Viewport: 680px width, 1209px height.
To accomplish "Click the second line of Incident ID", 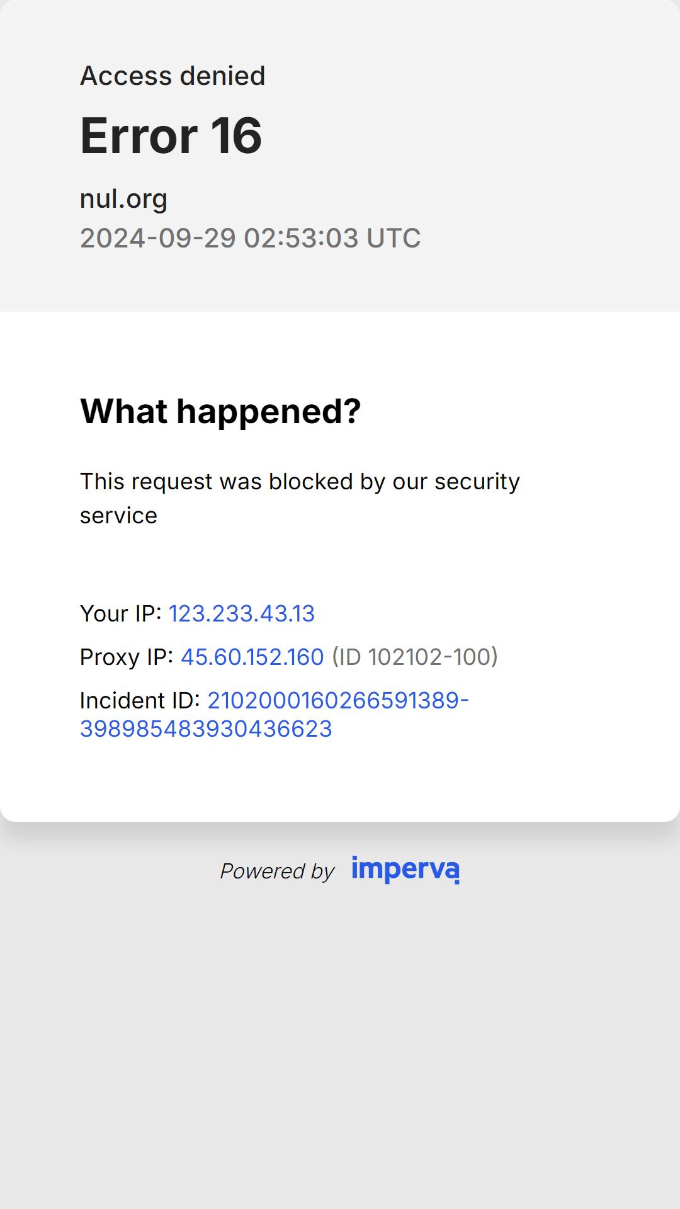I will 206,729.
